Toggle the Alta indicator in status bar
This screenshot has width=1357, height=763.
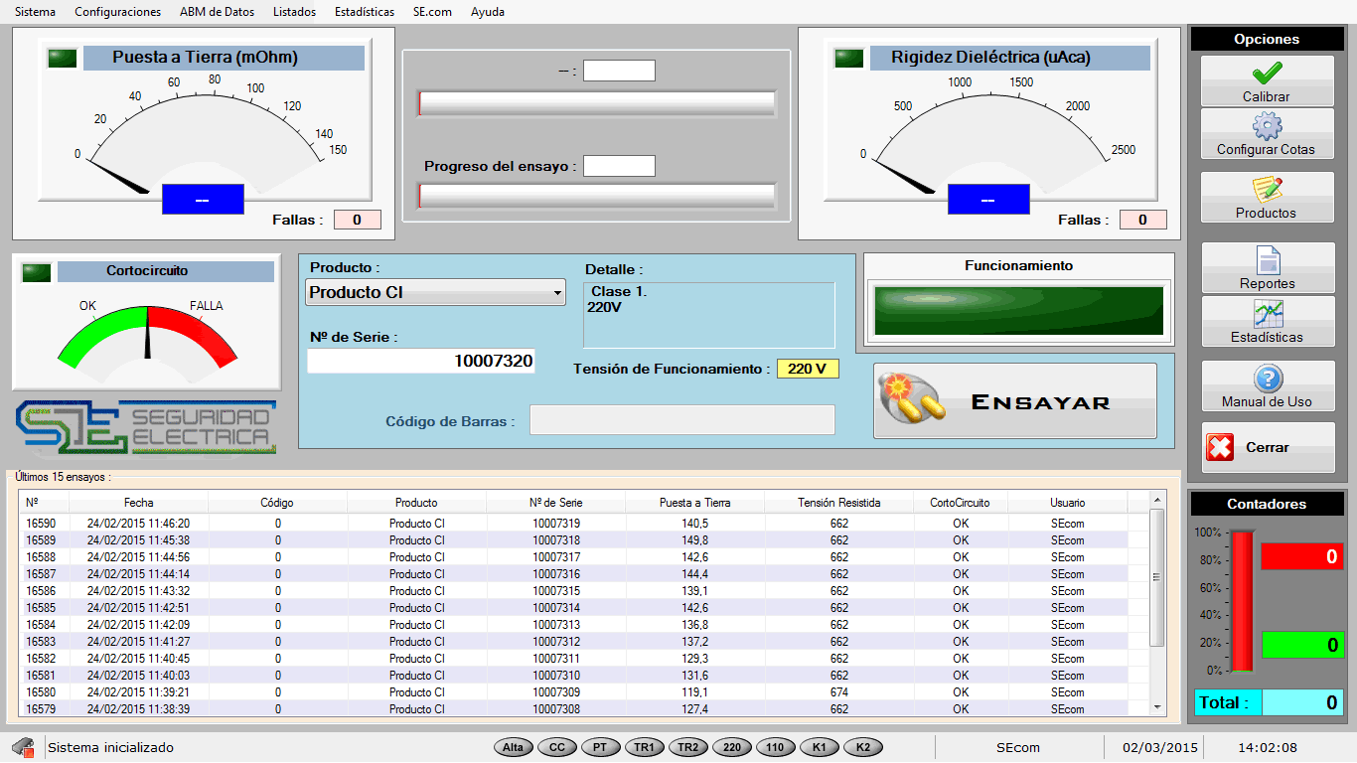tap(513, 747)
